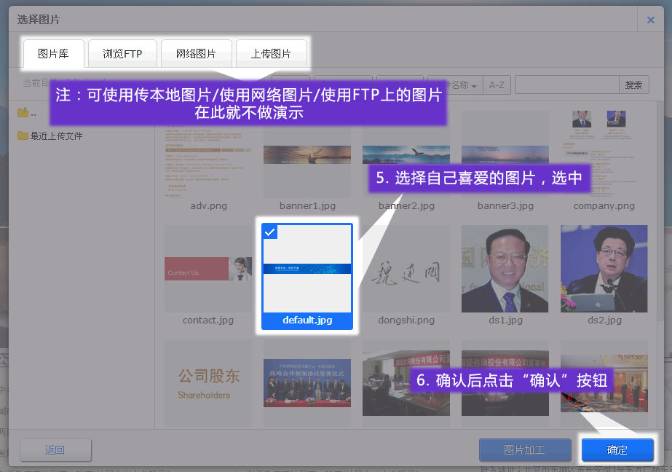Screen dimensions: 672x472
Task: Go to the 上传图片 tab
Action: (x=271, y=54)
